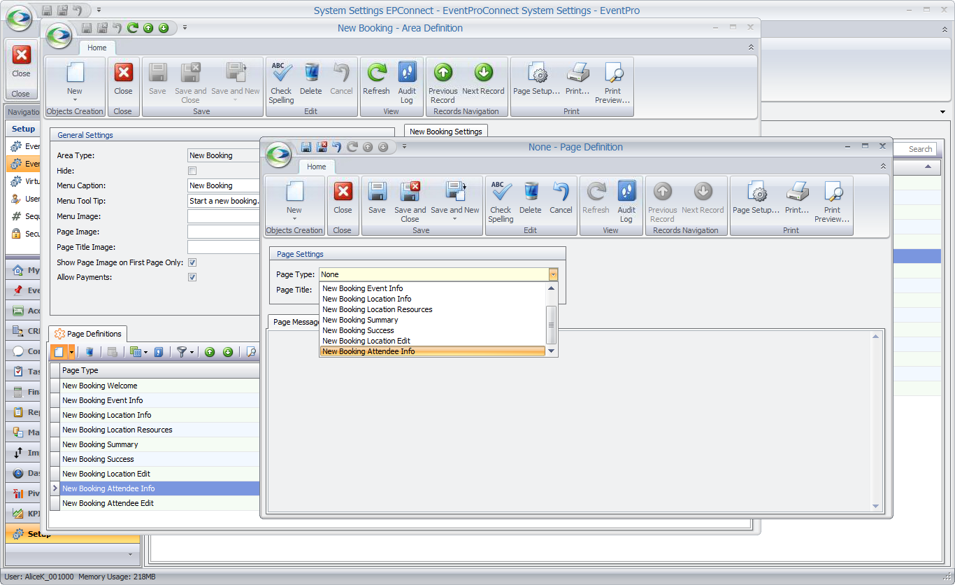The width and height of the screenshot is (955, 585).
Task: Open quick access customize arrow in Page Definition title bar
Action: (x=404, y=147)
